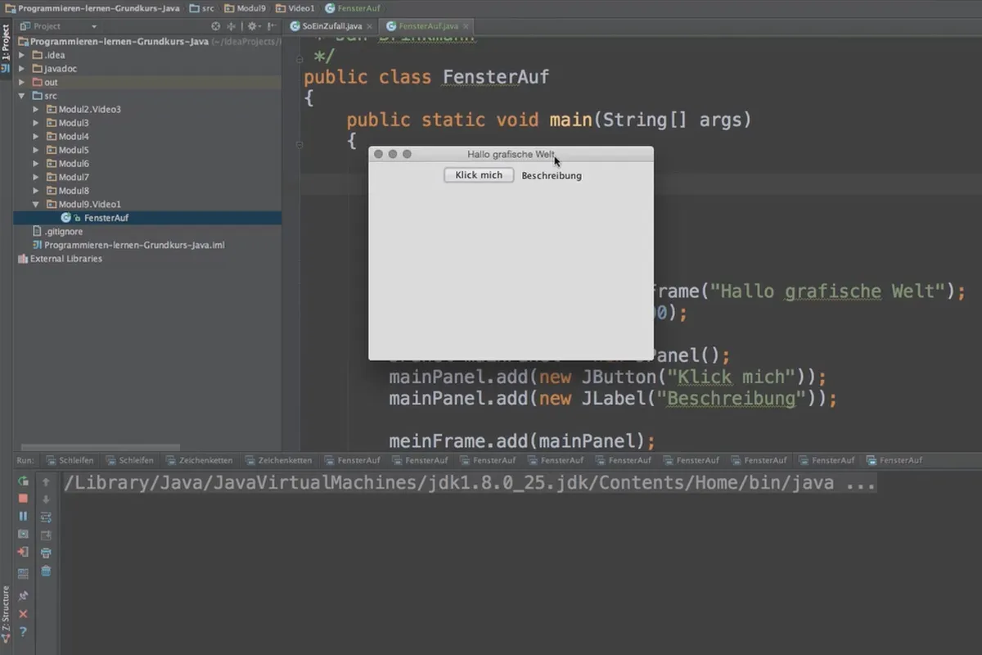Click the down stack trace arrow
The height and width of the screenshot is (655, 982).
pos(46,499)
